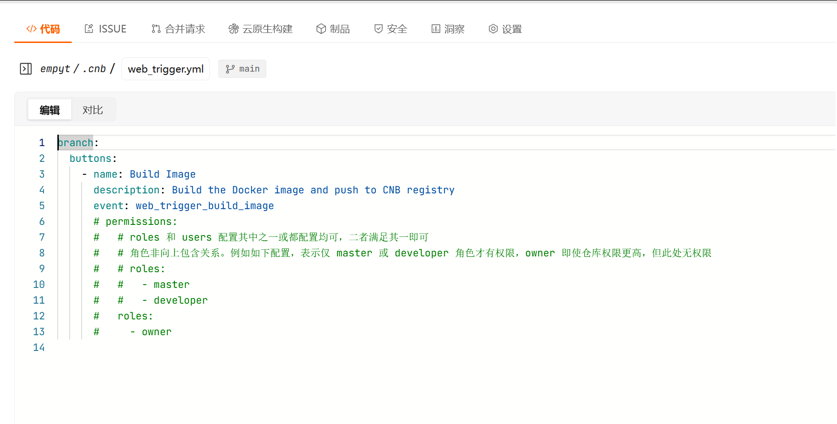Click 'buttons:' on line 2
The height and width of the screenshot is (424, 837).
93,159
